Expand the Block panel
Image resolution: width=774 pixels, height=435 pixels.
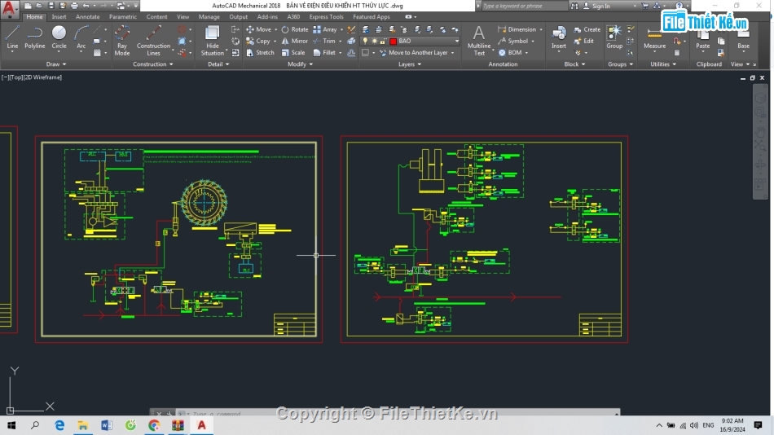point(574,64)
